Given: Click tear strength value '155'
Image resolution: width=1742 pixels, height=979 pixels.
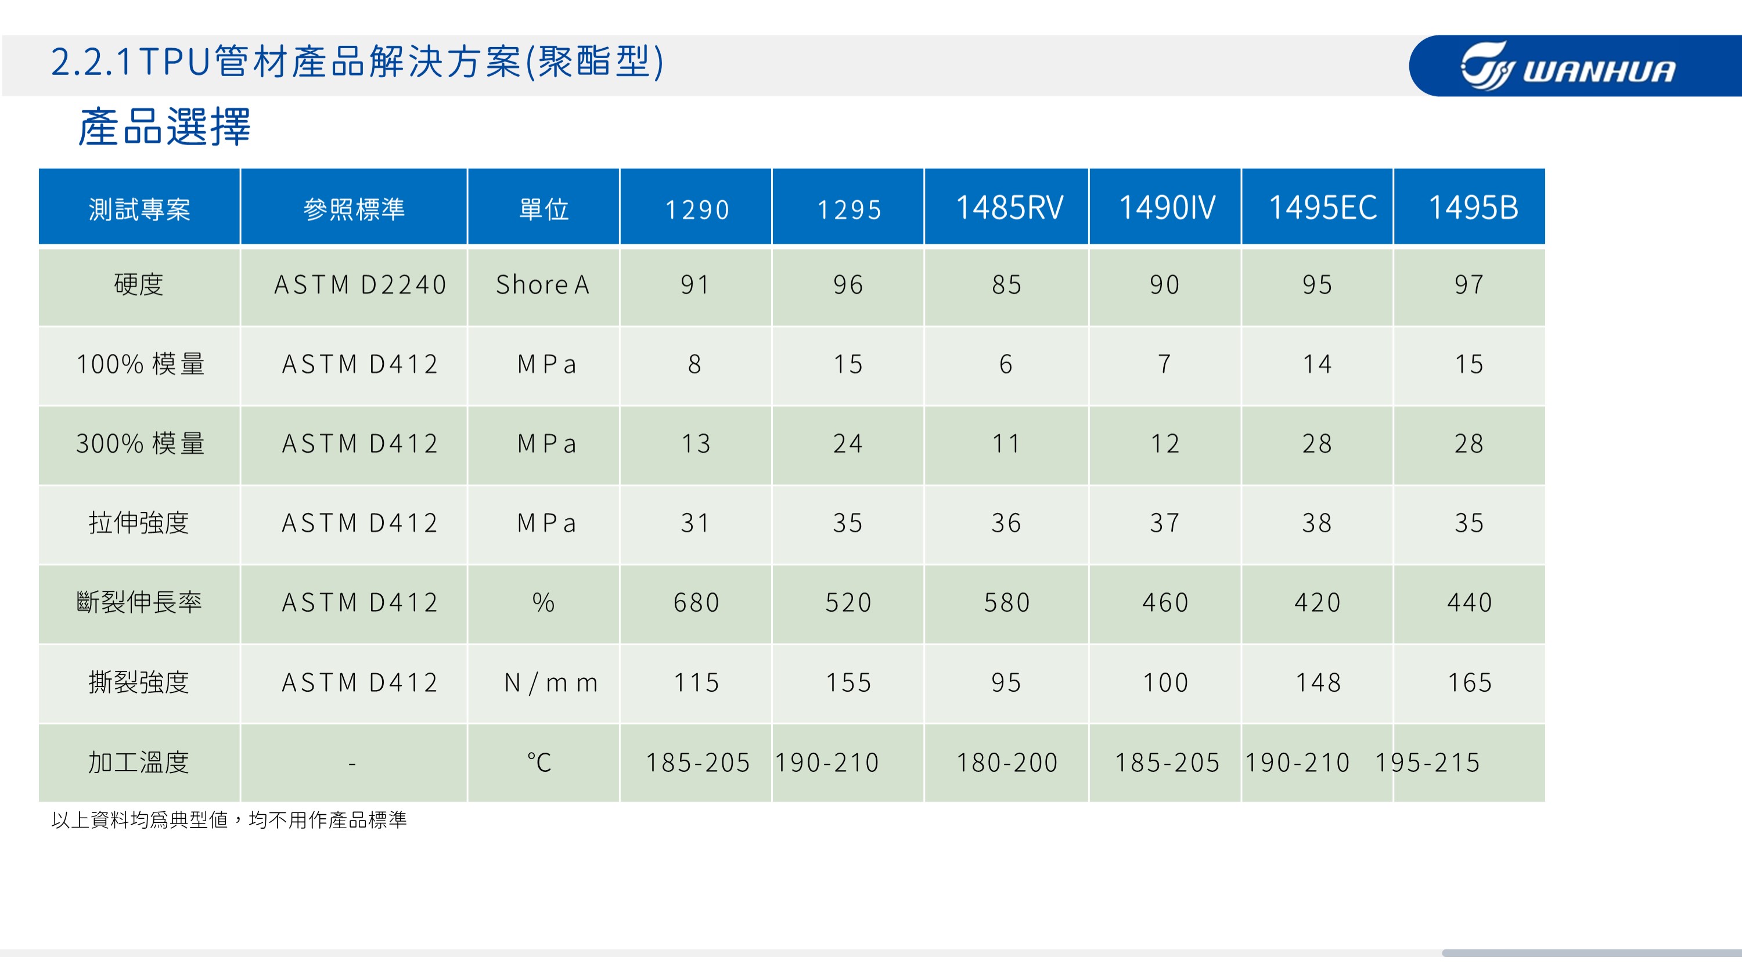Looking at the screenshot, I should 848,682.
